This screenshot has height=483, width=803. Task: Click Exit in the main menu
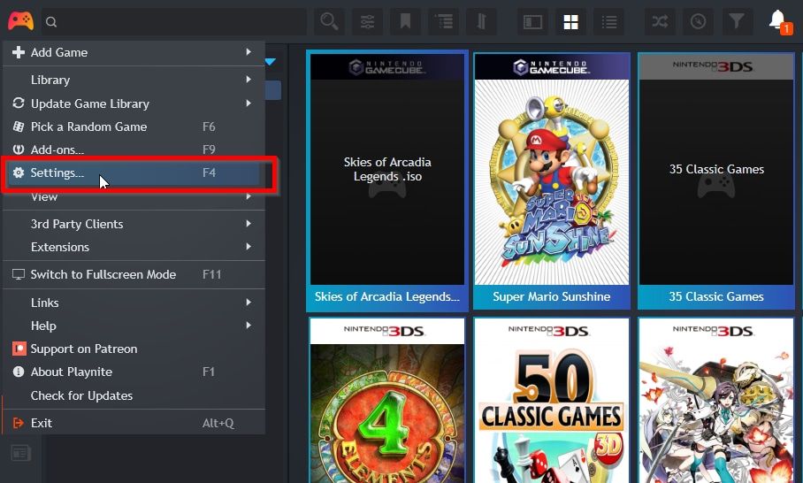coord(134,423)
